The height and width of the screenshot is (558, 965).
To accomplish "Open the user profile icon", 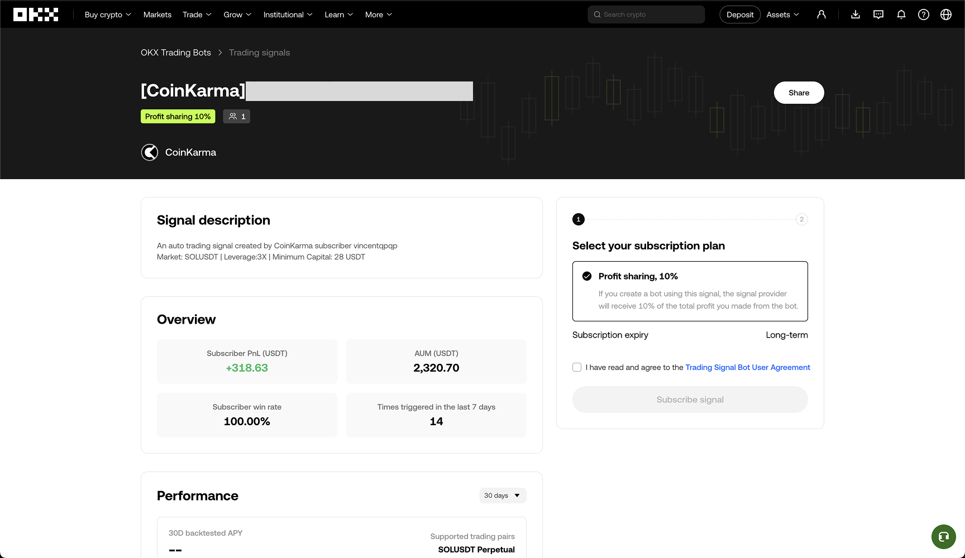I will (821, 15).
